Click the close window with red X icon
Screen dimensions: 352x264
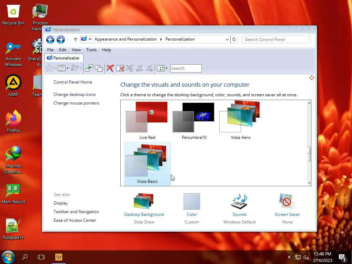[x=120, y=68]
